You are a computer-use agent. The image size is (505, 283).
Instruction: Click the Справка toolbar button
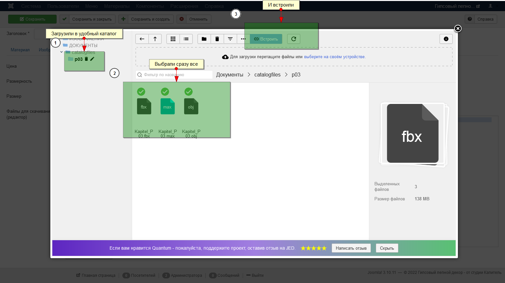481,19
